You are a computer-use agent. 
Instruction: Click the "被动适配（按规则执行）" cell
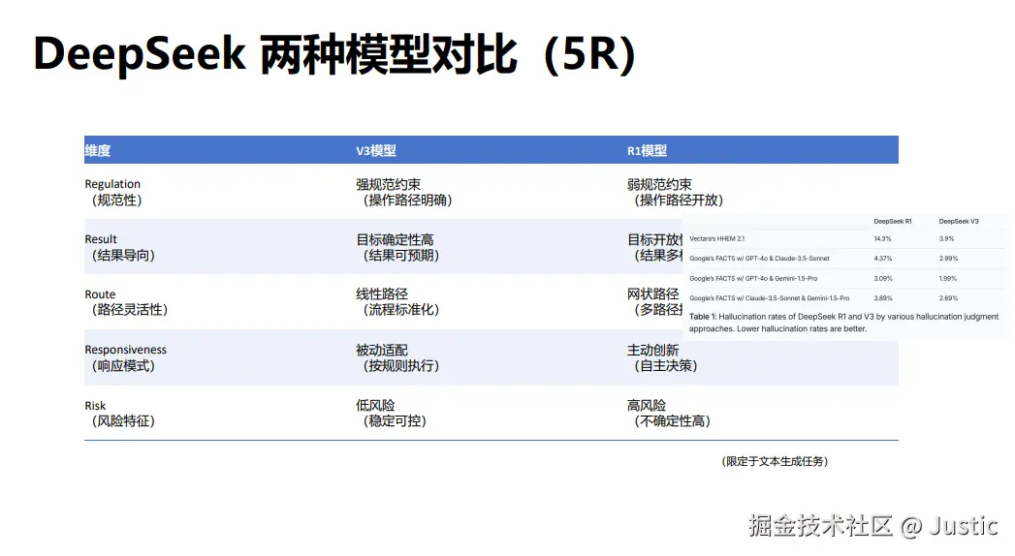397,357
